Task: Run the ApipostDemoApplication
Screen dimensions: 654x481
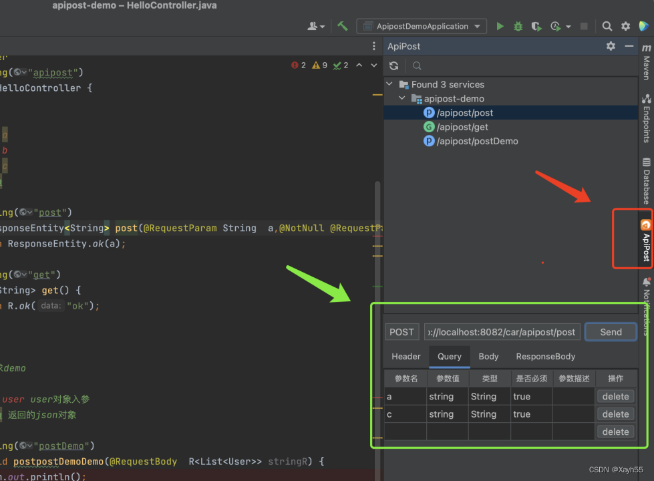Action: pyautogui.click(x=500, y=25)
